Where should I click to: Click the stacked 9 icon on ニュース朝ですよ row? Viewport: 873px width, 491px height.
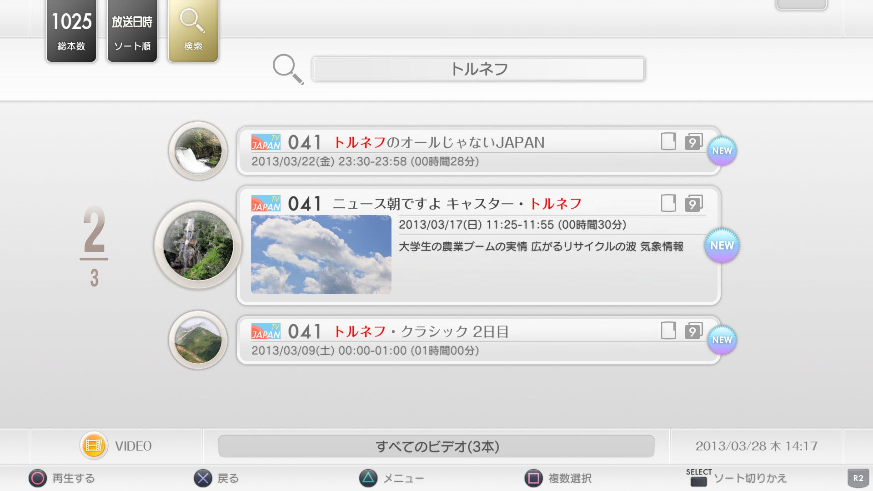(694, 203)
